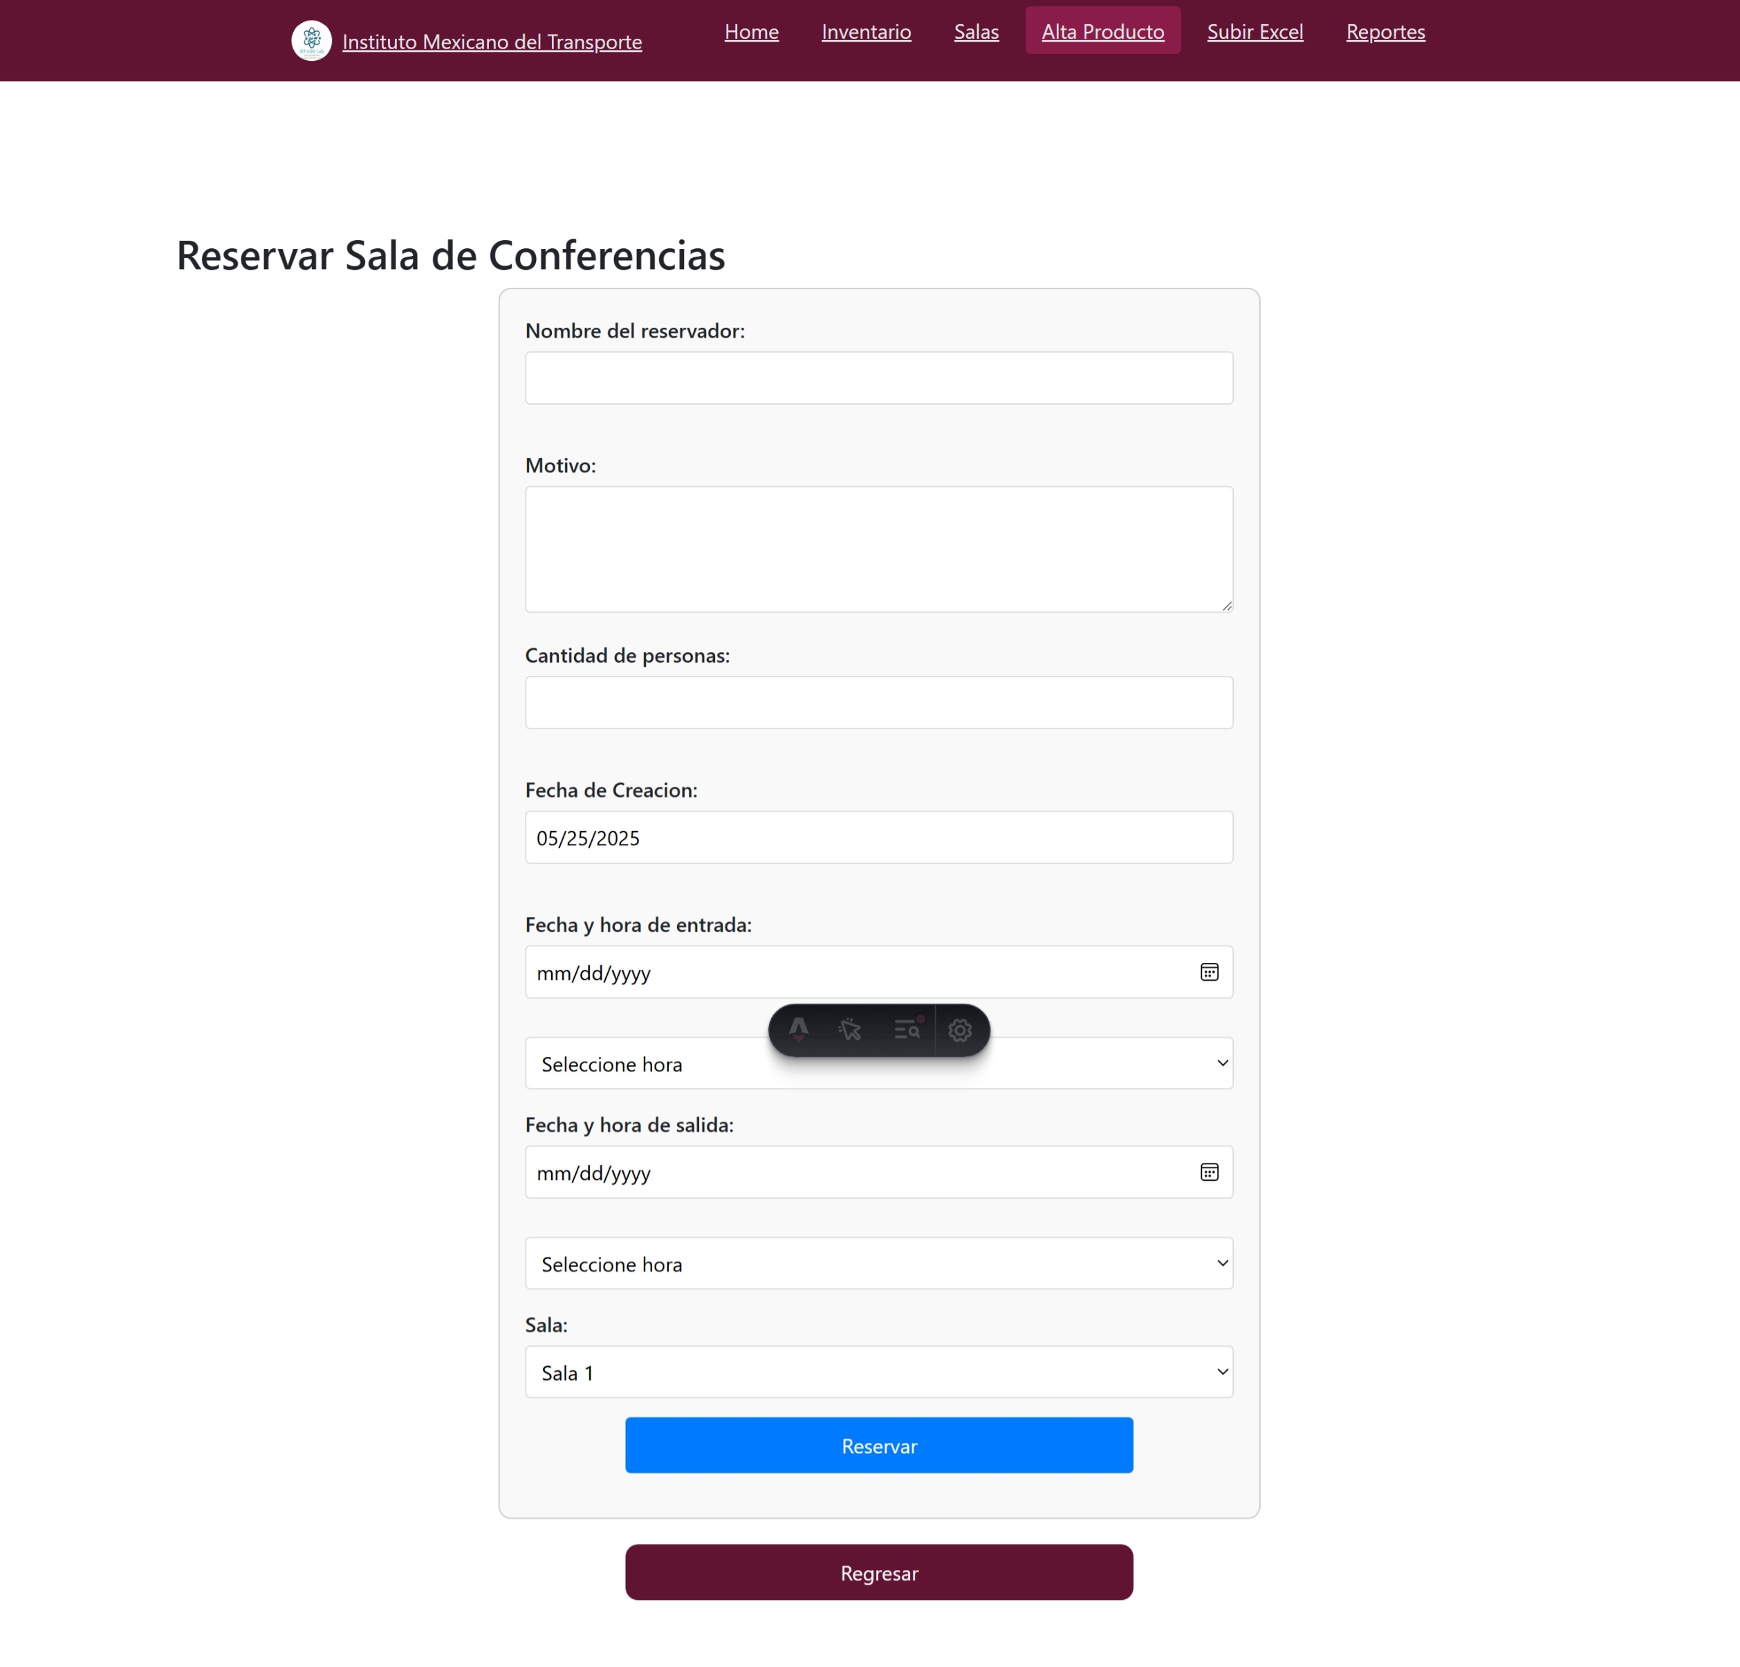Viewport: 1740px width, 1667px height.
Task: Open the Audit icon in dev toolbar
Action: click(x=907, y=1030)
